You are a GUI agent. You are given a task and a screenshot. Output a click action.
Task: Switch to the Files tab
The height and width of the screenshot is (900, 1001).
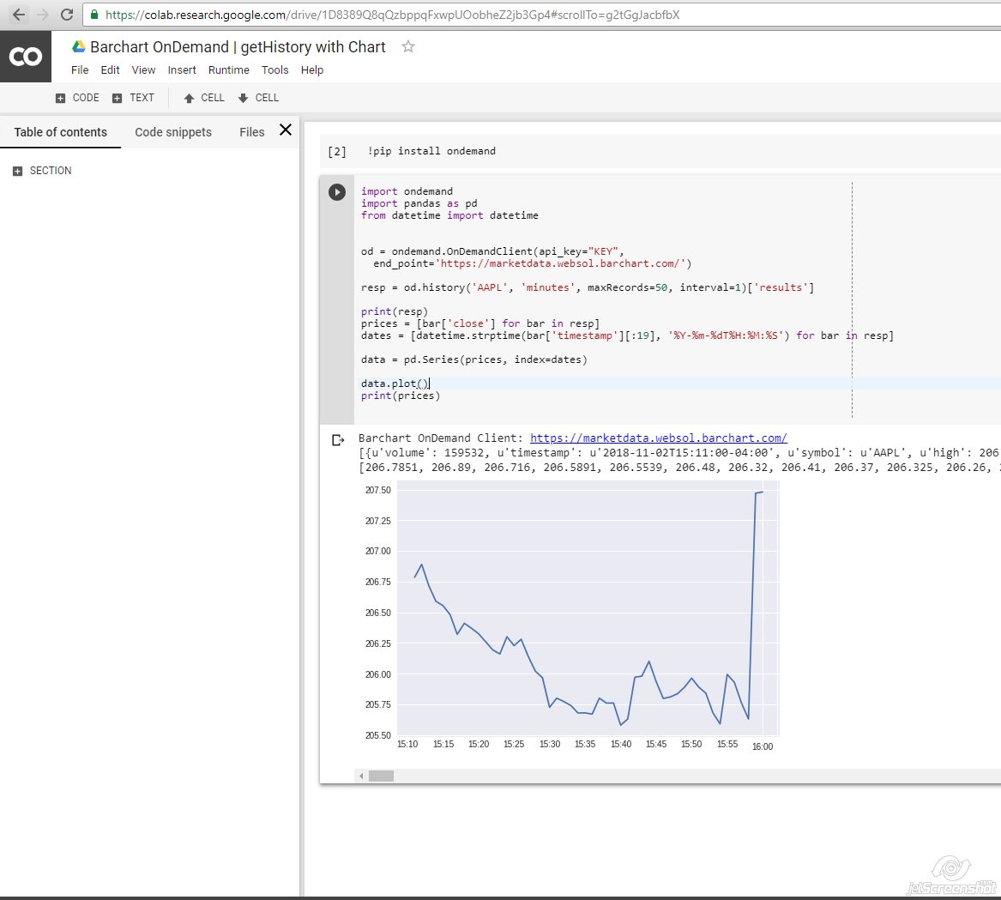click(x=251, y=132)
